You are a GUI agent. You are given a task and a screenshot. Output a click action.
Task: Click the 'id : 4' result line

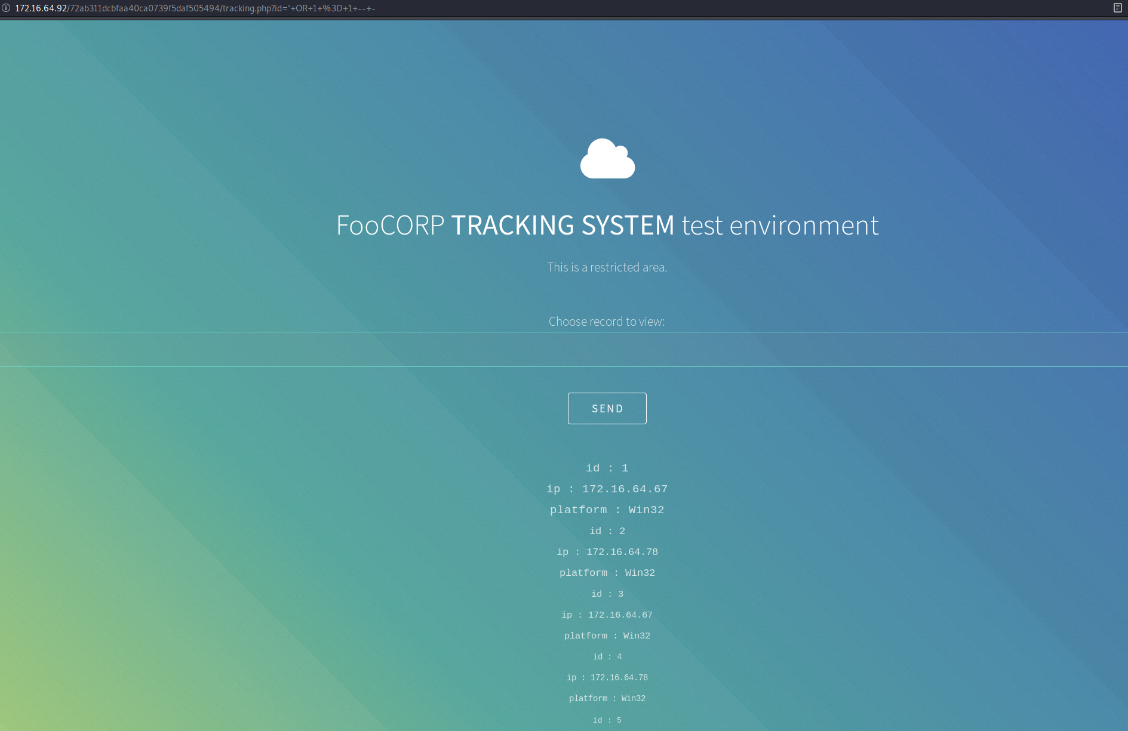[607, 656]
